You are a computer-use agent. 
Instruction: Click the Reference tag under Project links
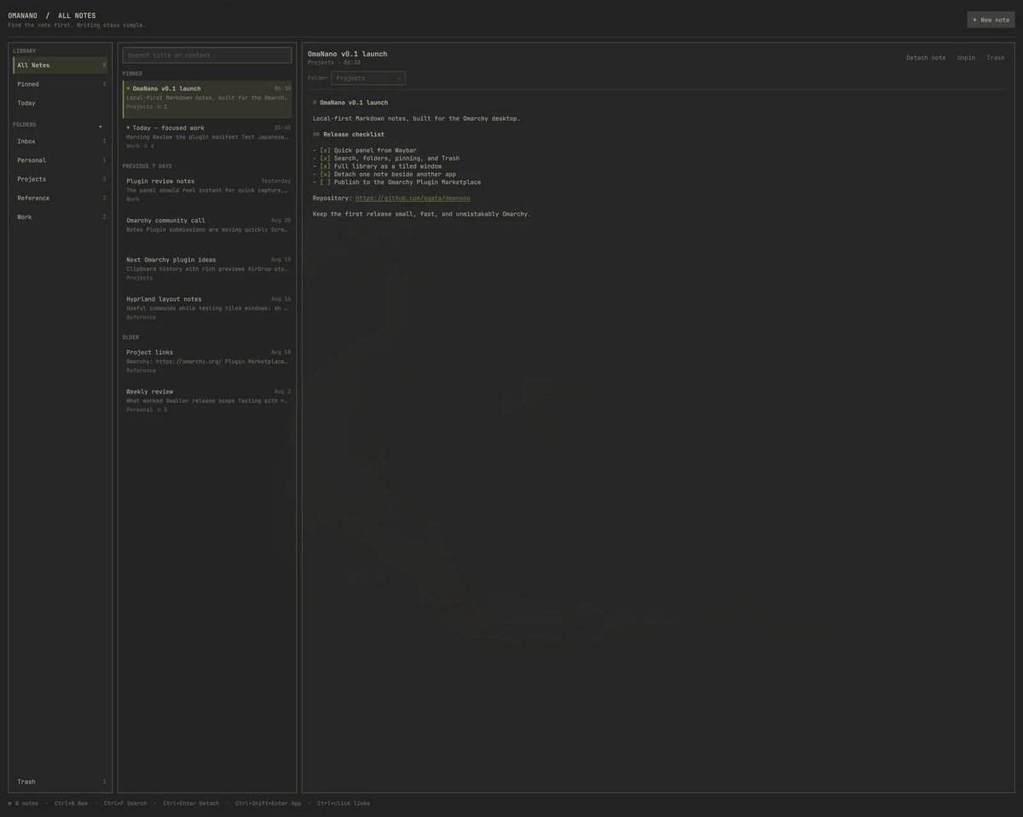(x=142, y=371)
